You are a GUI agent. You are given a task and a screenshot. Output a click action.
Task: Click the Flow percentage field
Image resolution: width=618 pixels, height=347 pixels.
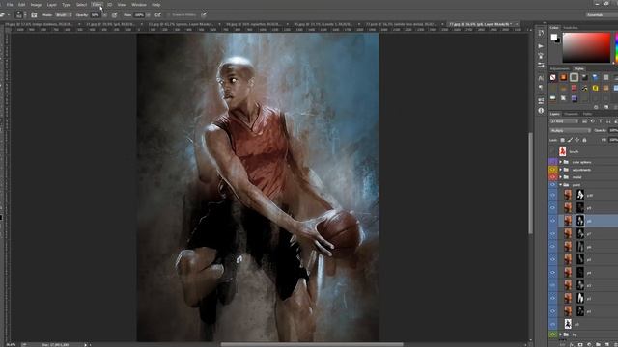(139, 15)
